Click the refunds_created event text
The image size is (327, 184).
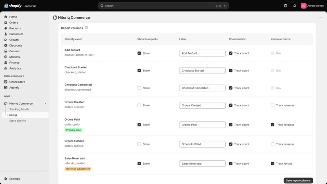pyautogui.click(x=75, y=163)
